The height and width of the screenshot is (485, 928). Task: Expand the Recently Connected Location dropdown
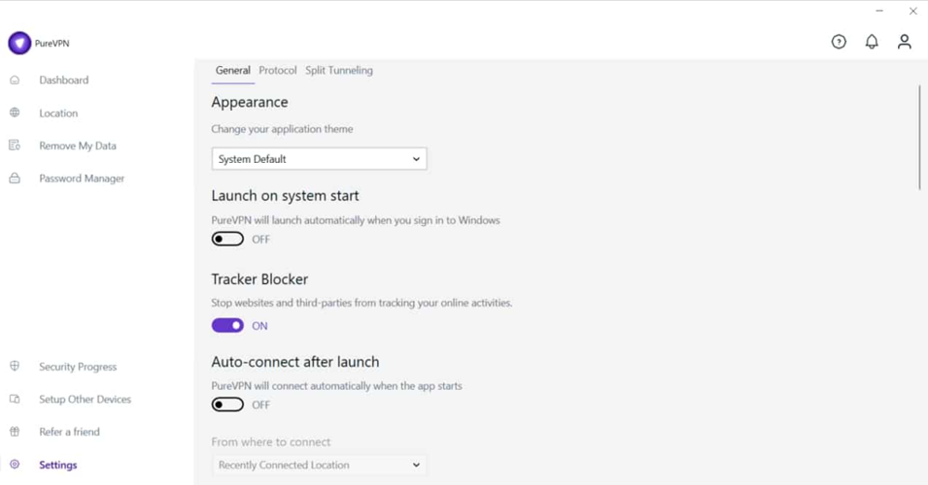pyautogui.click(x=319, y=465)
